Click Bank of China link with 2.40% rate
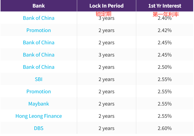This screenshot has width=194, height=136. tap(39, 18)
